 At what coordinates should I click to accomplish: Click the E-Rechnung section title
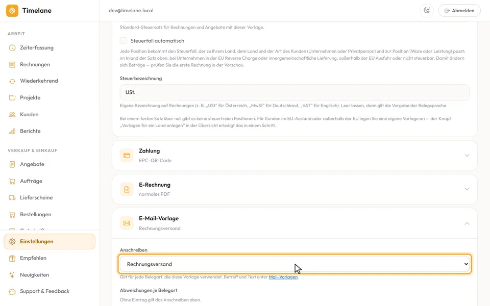point(155,185)
